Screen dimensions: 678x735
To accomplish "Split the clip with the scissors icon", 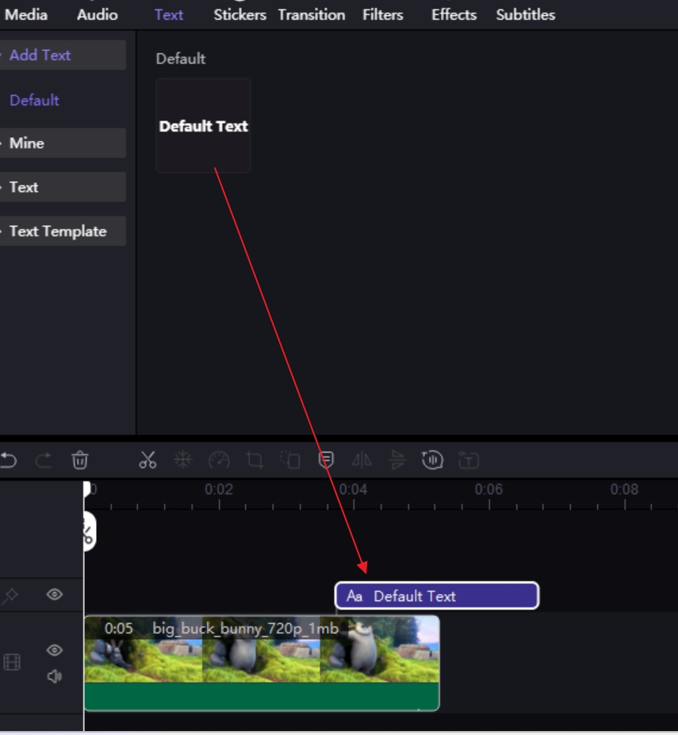I will click(149, 458).
